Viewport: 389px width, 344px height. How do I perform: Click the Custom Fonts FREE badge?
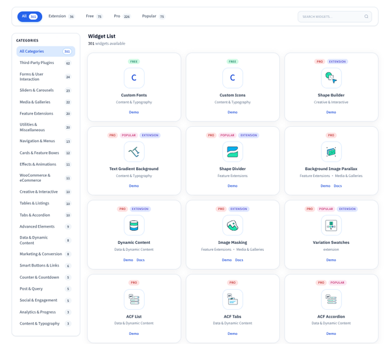[x=134, y=61]
